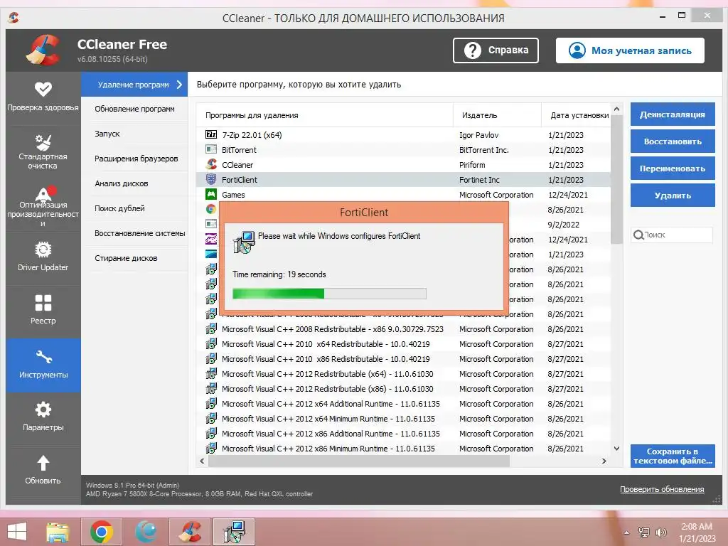Select Расширения браузеров tab
Screen dimensions: 728x546
coord(134,159)
